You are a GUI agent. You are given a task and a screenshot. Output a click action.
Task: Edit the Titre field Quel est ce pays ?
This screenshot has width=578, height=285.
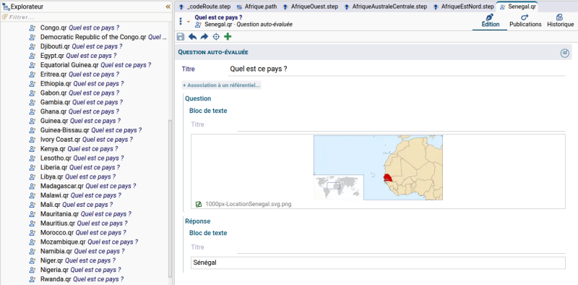pyautogui.click(x=397, y=69)
